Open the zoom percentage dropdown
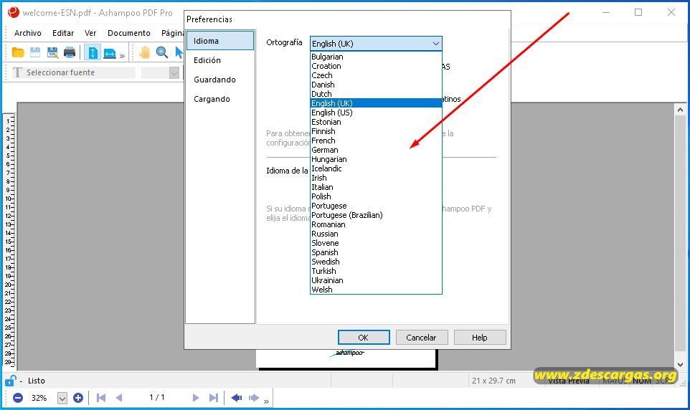Screen dimensions: 690x410 pos(62,398)
